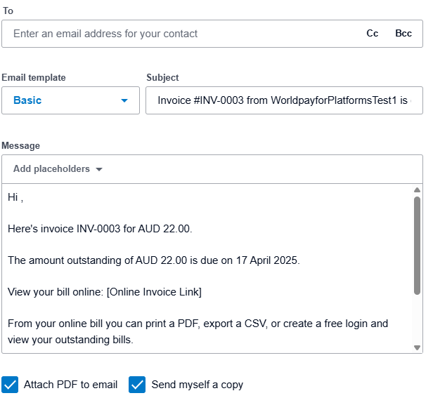Image resolution: width=433 pixels, height=405 pixels.
Task: Open the Email template dropdown showing Basic
Action: click(70, 100)
